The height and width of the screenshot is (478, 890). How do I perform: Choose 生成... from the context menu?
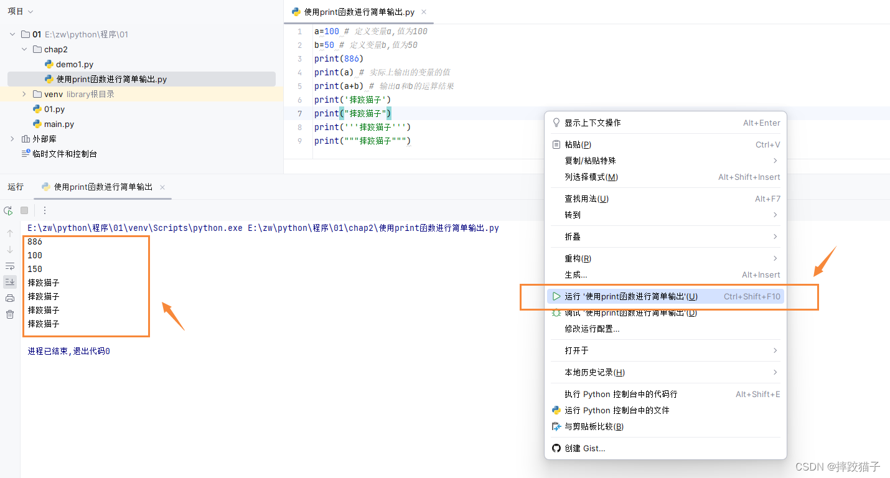[665, 274]
